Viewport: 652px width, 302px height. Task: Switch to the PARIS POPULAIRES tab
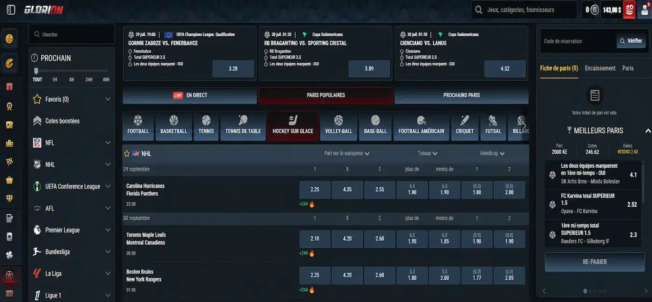(326, 95)
